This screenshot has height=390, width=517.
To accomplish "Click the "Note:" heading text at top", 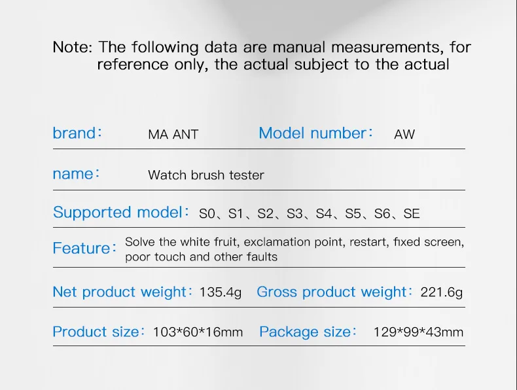I will tap(73, 48).
